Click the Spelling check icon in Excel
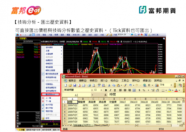The image size is (186, 132). click(99, 85)
